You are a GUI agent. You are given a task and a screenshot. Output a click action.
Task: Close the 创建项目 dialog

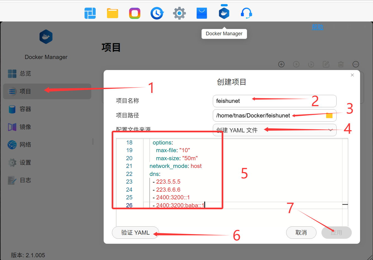pyautogui.click(x=352, y=75)
